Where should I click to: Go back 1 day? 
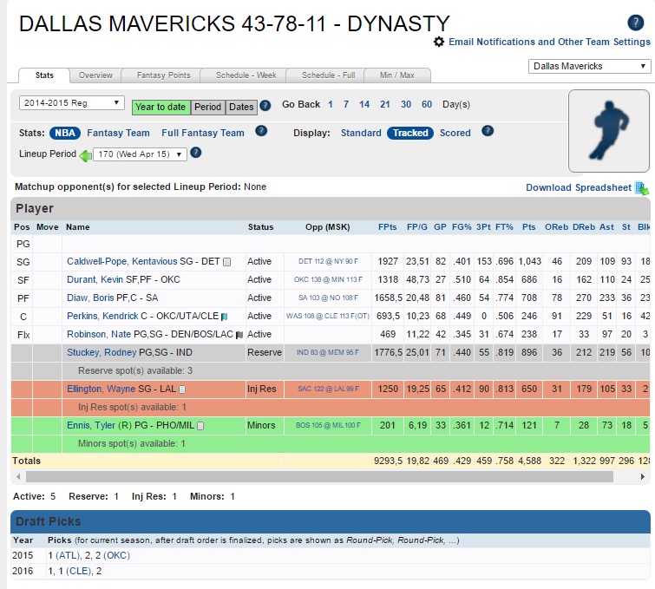click(x=331, y=104)
